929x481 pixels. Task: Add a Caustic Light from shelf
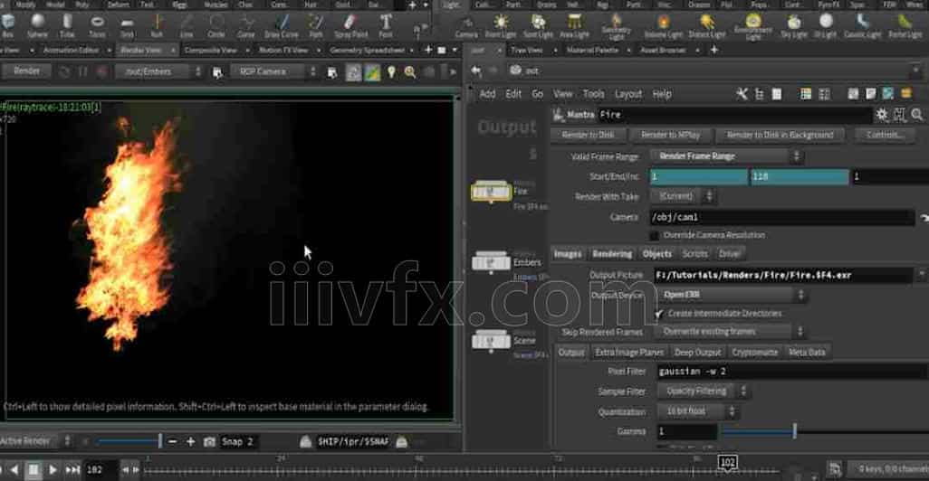point(863,25)
